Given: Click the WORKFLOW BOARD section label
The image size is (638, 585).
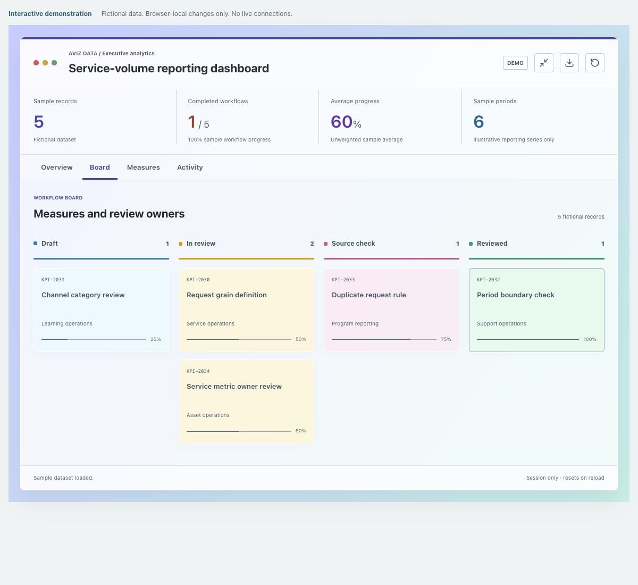Looking at the screenshot, I should coord(58,198).
